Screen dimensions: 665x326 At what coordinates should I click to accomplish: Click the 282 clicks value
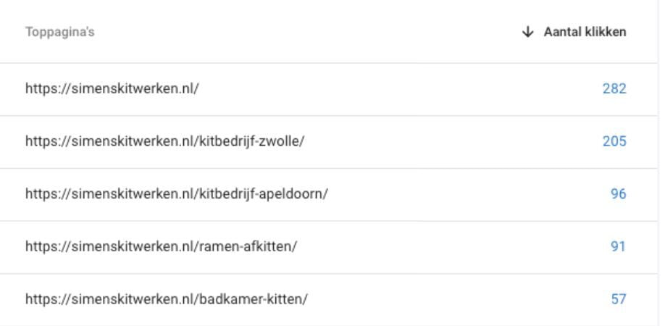click(614, 89)
